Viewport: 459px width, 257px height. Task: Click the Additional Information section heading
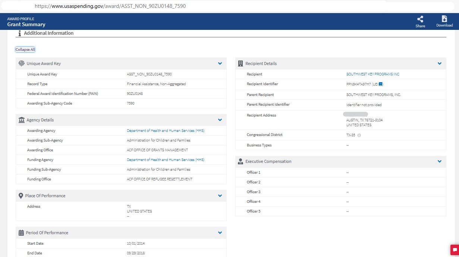[49, 33]
